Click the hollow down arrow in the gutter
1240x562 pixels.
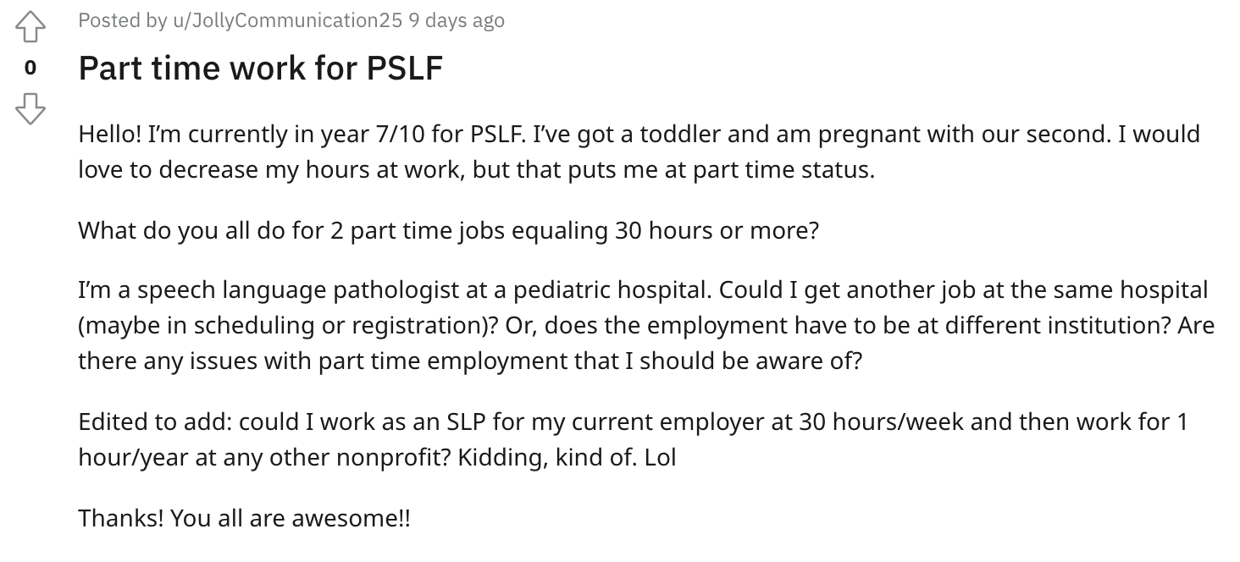pos(31,109)
